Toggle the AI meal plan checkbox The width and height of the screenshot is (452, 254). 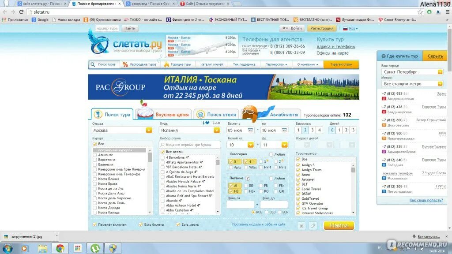click(x=230, y=186)
